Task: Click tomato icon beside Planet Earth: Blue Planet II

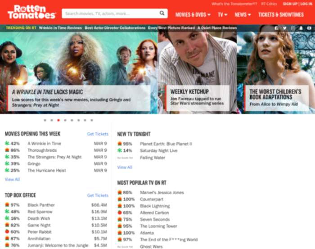Action: pyautogui.click(x=120, y=144)
